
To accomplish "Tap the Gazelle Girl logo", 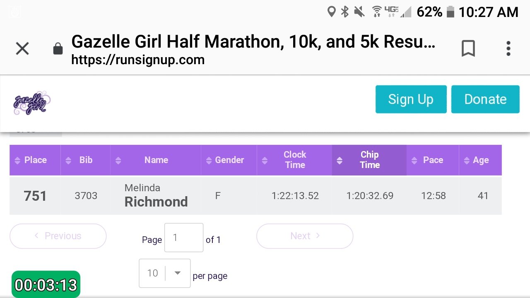I will click(32, 103).
